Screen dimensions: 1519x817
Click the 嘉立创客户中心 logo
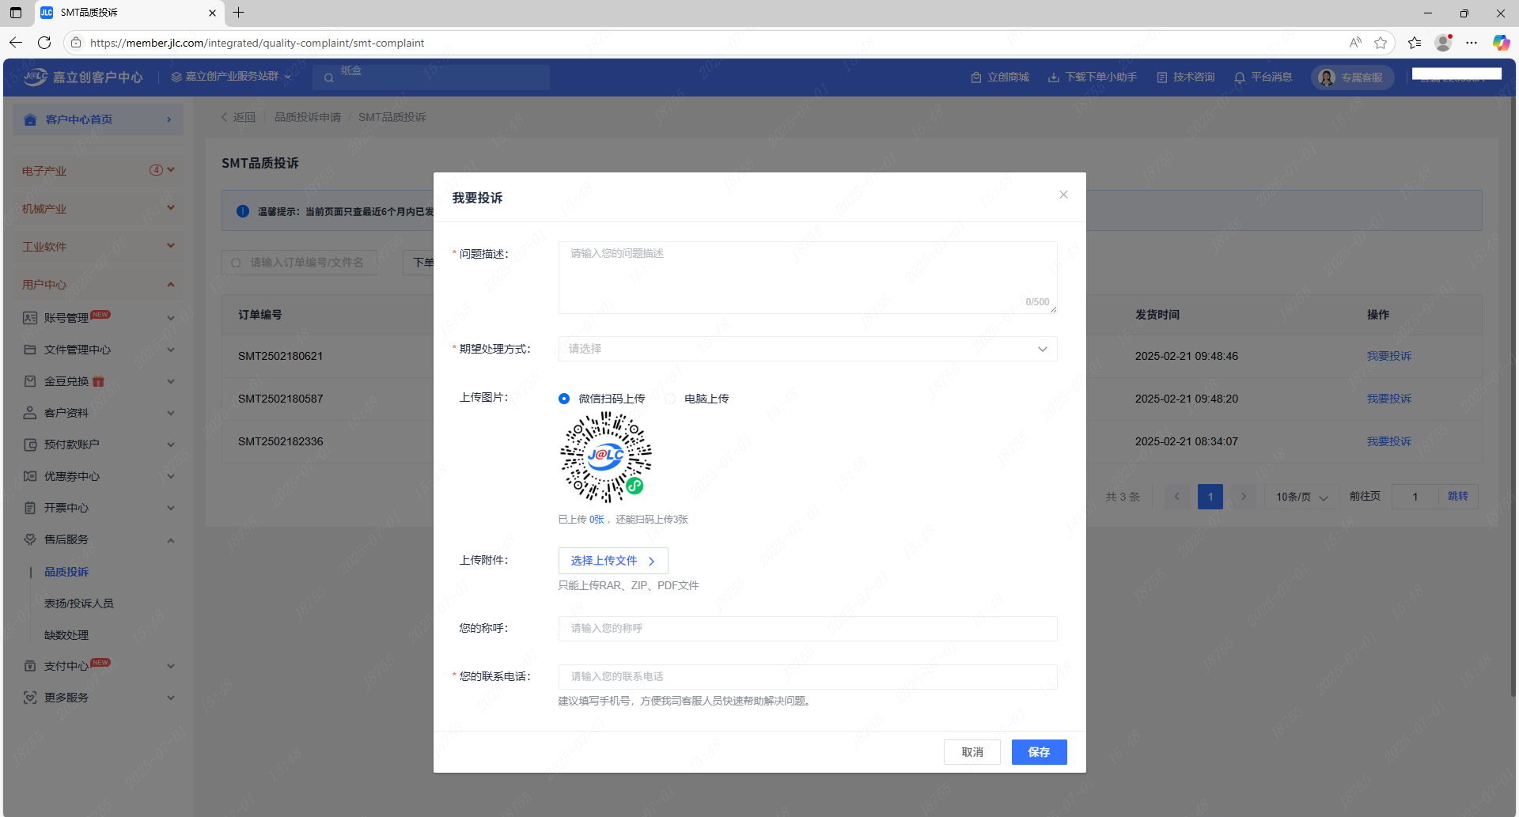coord(83,77)
